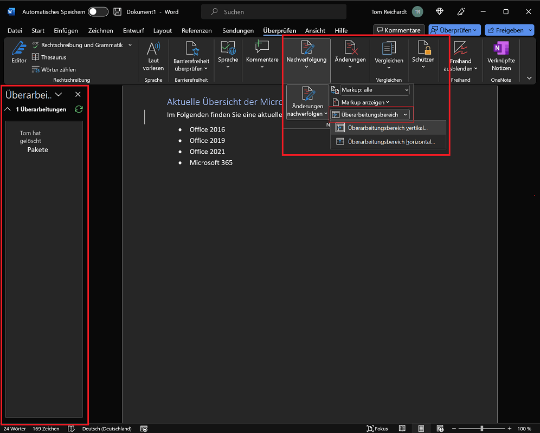Click 24 Wörter in status bar
The image size is (540, 433).
pos(15,429)
